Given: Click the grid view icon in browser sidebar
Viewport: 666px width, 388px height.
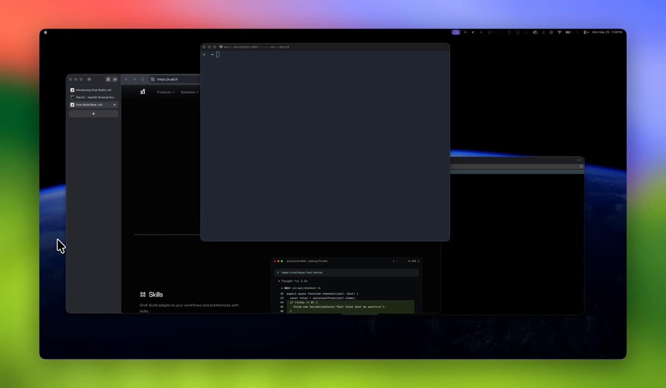Looking at the screenshot, I should (x=108, y=79).
